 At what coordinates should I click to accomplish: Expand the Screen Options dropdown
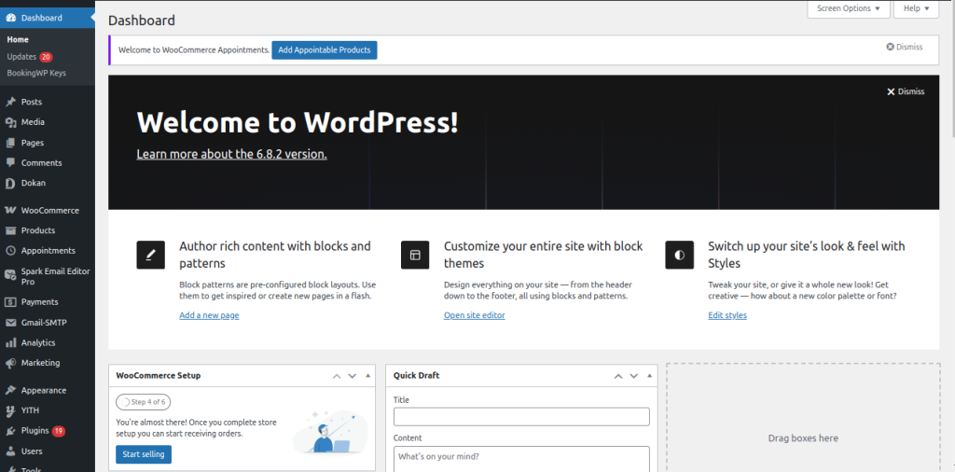[x=848, y=8]
